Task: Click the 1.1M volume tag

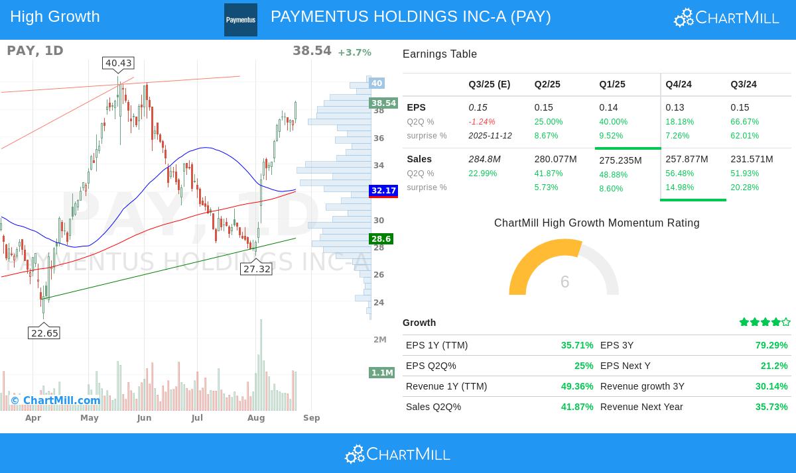Action: click(x=382, y=372)
